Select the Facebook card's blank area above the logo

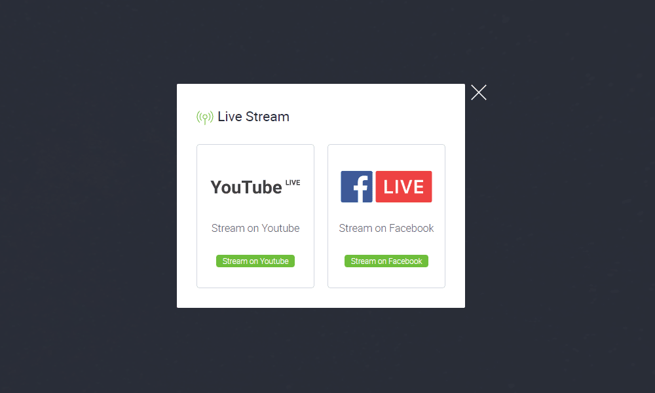(x=386, y=158)
